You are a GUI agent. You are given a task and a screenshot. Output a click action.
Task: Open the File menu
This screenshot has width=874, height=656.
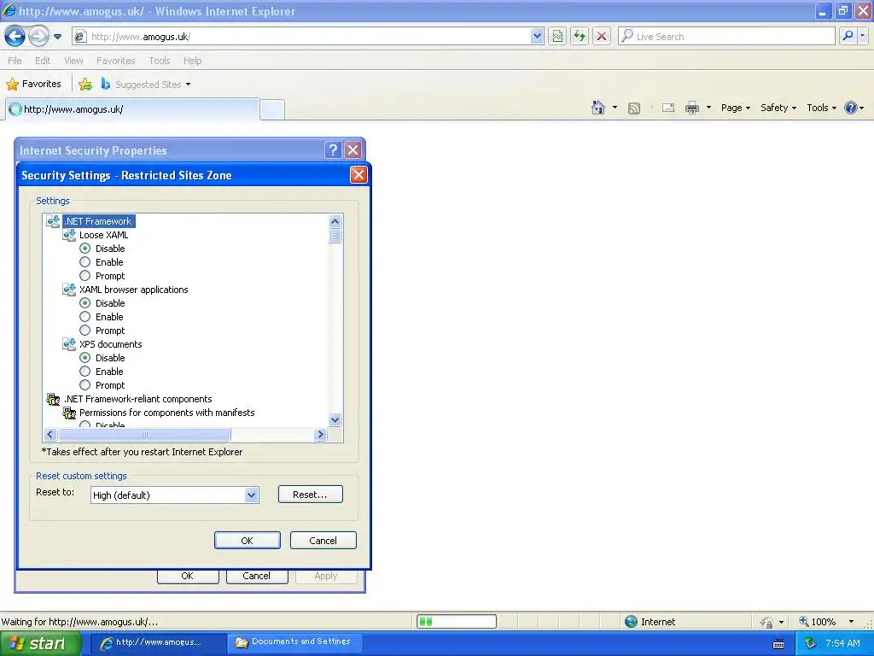(x=15, y=61)
